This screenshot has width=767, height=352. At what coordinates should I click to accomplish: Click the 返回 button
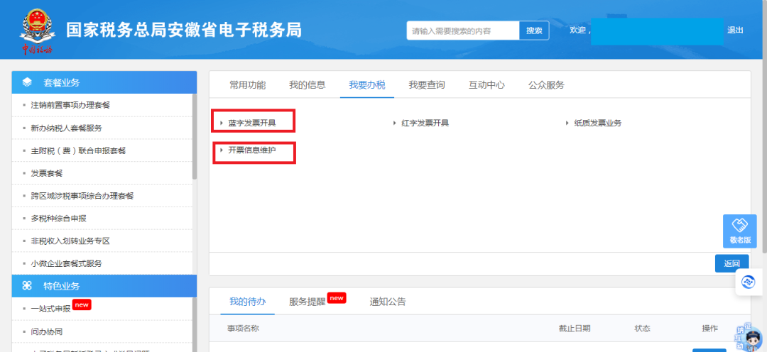coord(731,263)
